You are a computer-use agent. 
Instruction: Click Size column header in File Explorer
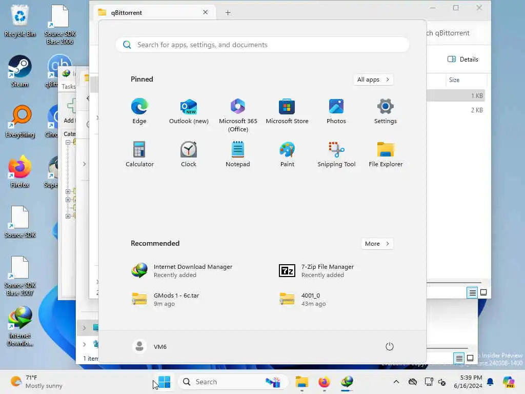click(x=454, y=80)
